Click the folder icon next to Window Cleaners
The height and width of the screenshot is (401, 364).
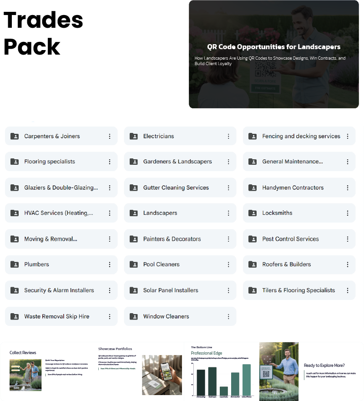(x=133, y=316)
